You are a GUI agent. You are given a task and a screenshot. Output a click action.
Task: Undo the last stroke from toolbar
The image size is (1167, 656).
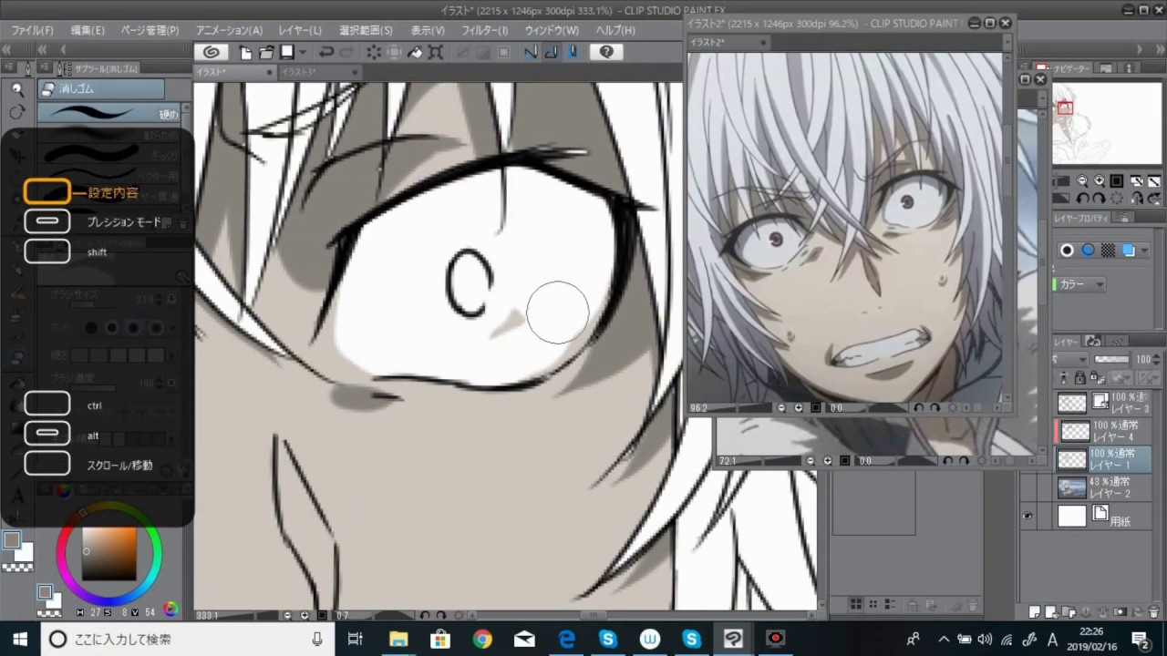(325, 52)
